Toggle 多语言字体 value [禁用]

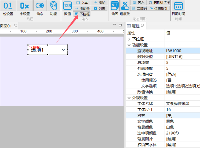click(182, 145)
